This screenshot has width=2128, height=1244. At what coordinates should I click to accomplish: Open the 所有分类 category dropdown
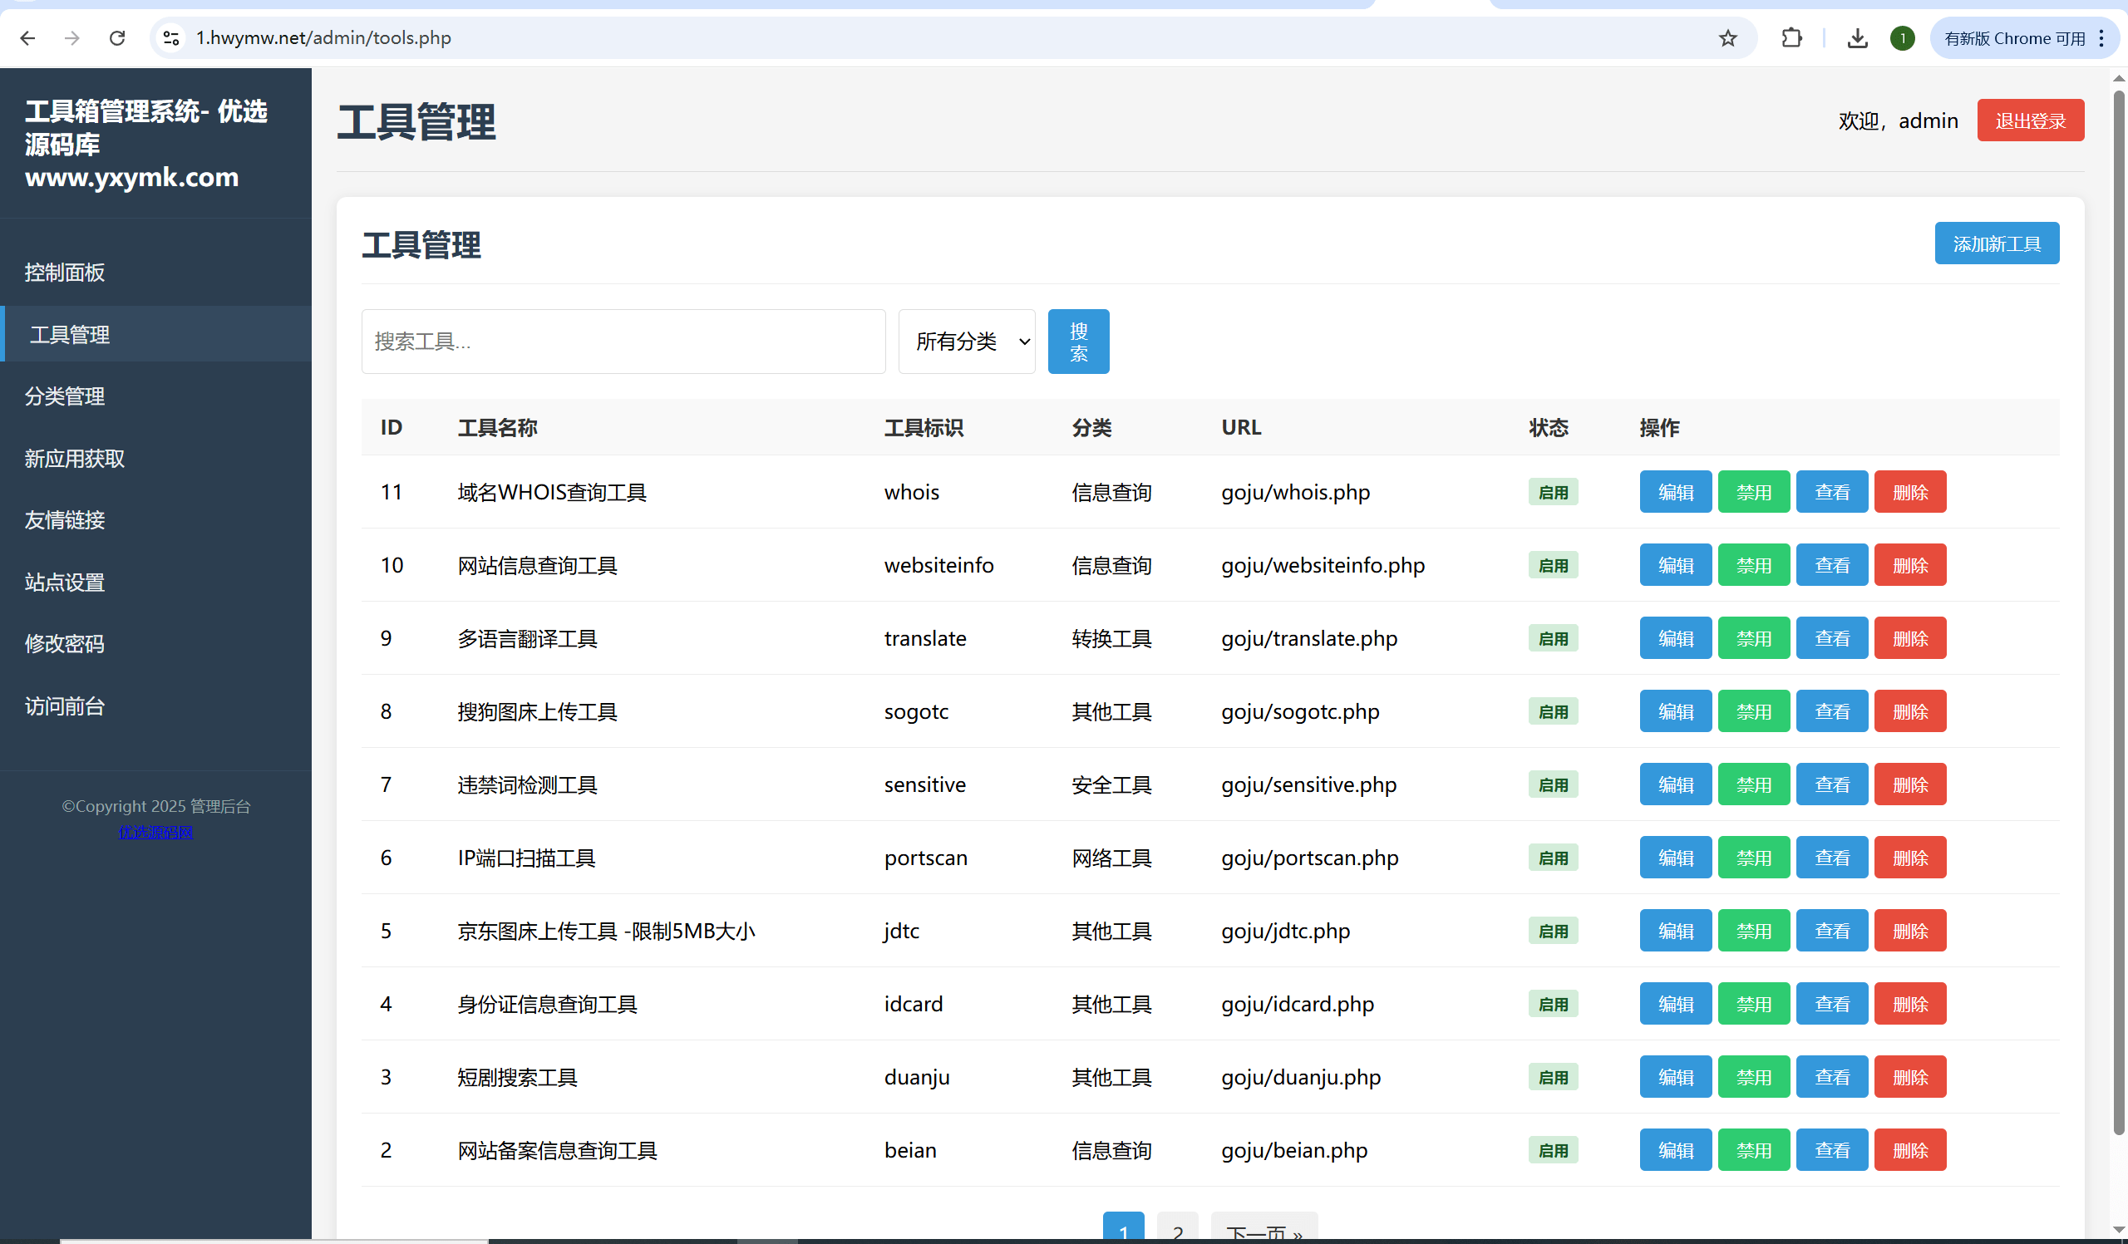pos(967,341)
